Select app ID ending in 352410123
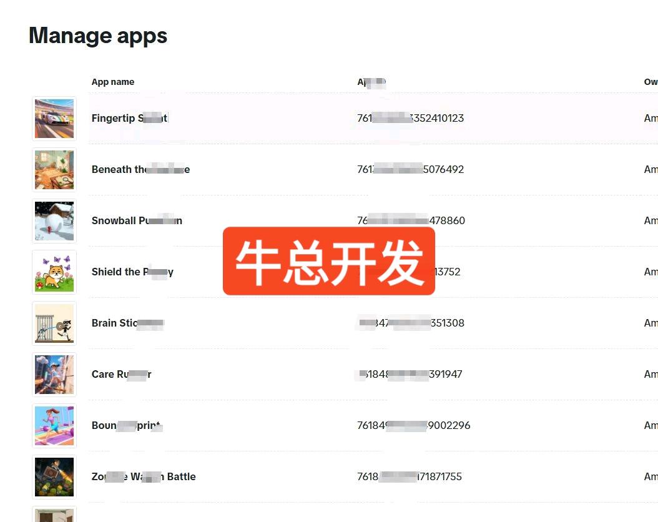The image size is (658, 522). point(410,118)
